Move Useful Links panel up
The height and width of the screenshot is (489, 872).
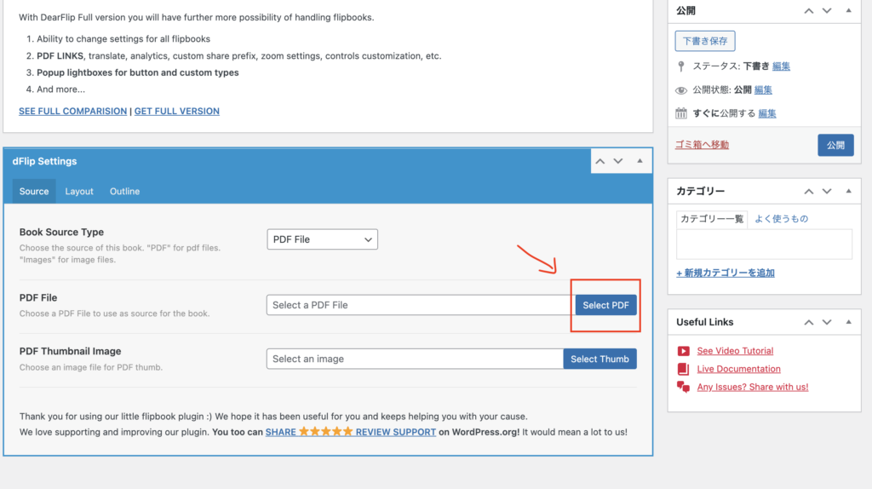click(x=809, y=322)
